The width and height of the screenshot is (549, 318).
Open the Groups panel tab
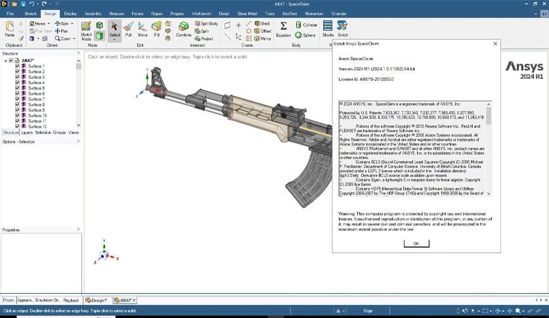click(x=59, y=132)
